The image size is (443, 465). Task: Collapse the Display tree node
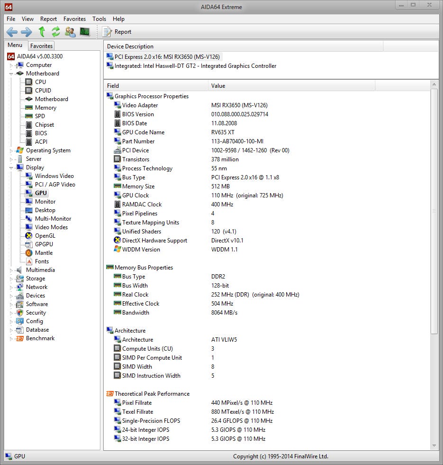tap(11, 168)
